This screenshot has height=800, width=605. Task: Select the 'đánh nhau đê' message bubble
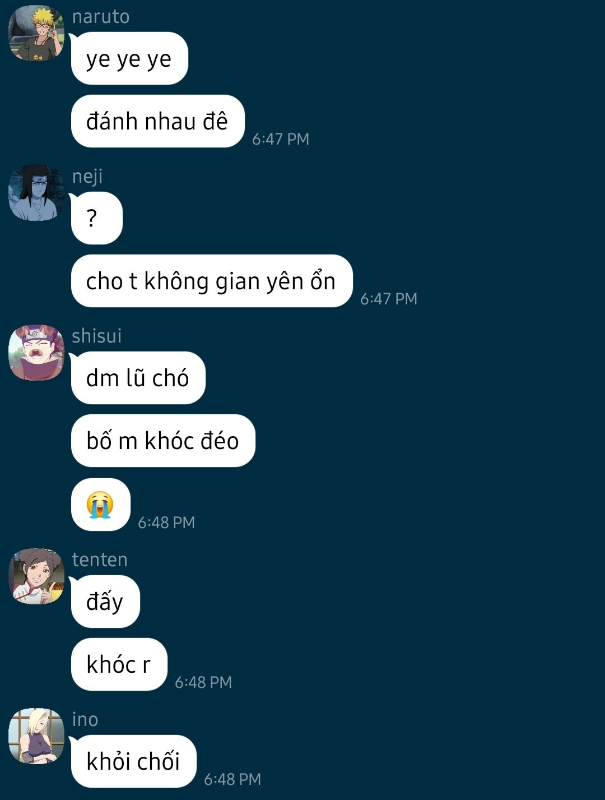click(x=158, y=121)
